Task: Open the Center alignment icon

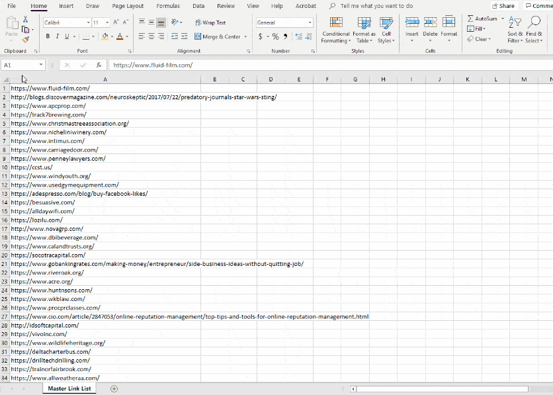Action: tap(150, 36)
